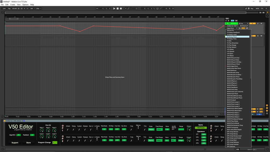This screenshot has height=152, width=270.
Task: Click the Link button
Action: 4,8
